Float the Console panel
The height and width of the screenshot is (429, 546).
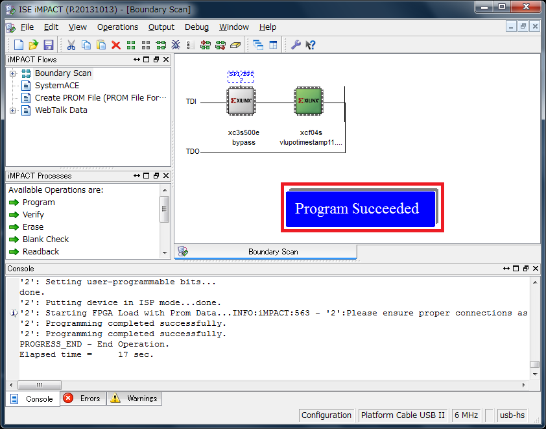526,268
